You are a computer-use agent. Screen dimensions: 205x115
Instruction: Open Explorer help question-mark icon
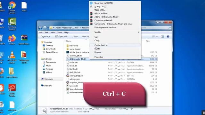click(168, 37)
